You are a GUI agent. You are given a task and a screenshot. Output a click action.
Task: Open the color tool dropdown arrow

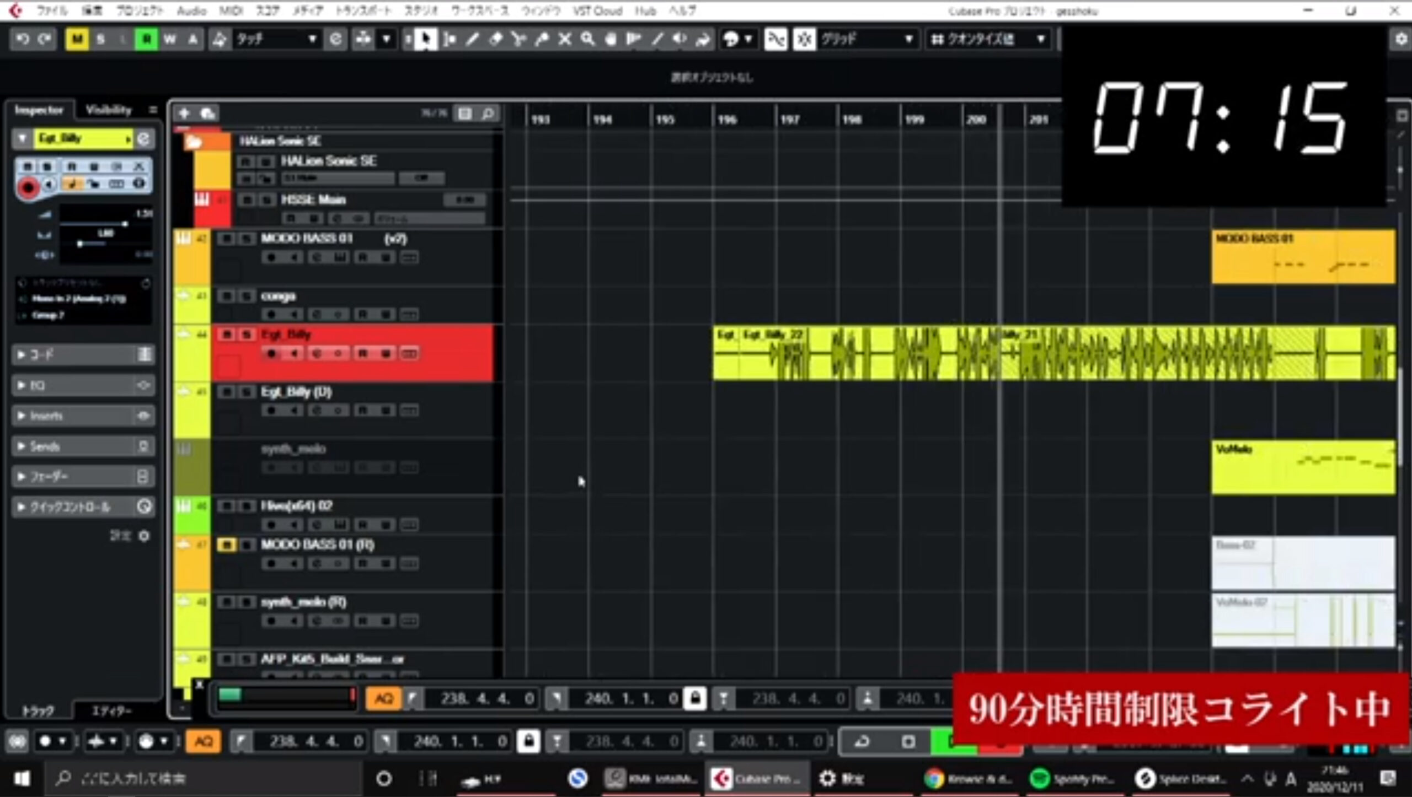748,39
